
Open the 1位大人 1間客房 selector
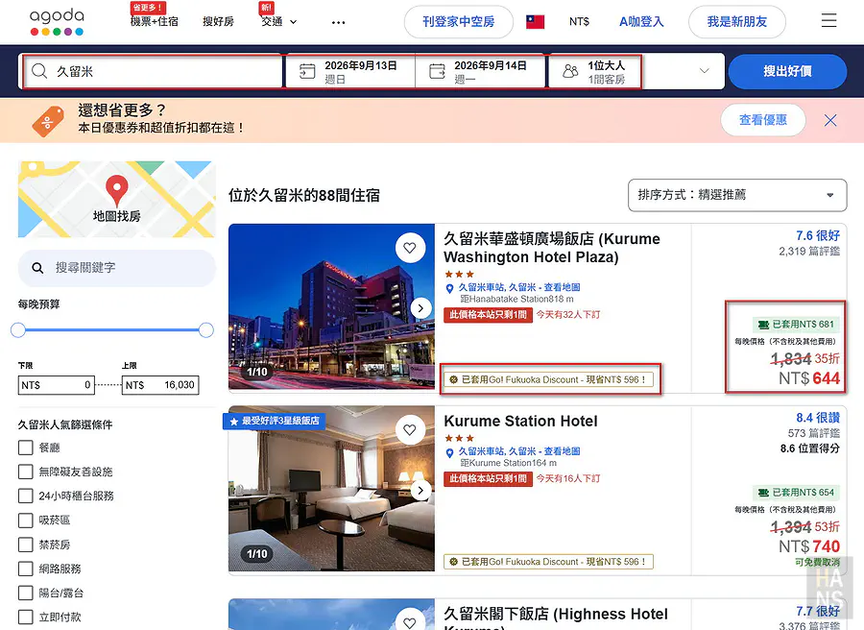(x=594, y=71)
